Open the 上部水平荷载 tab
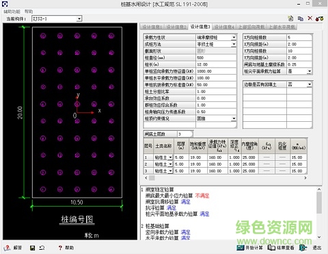 click(282, 27)
